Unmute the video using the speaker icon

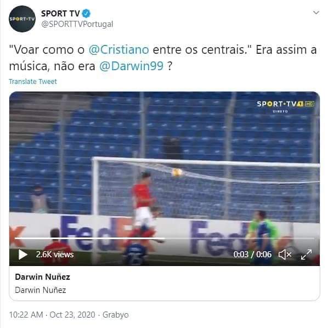click(x=285, y=255)
